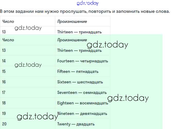Click "Число" header in the green-highlighted table
The width and height of the screenshot is (175, 129).
8,40
